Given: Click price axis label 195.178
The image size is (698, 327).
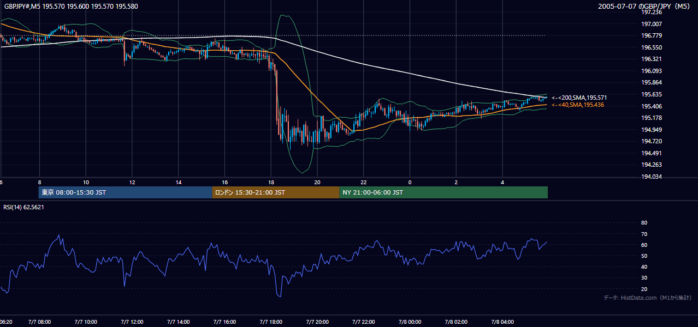Looking at the screenshot, I should coord(652,118).
